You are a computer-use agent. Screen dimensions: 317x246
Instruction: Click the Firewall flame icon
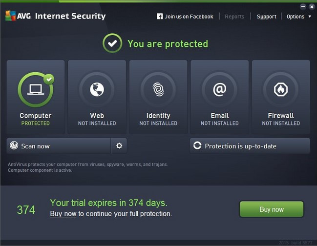[x=281, y=89]
